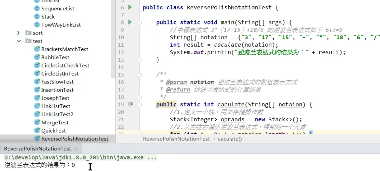Click the class icon next to CircleListCheckTest
Viewport: 380px width, 171px height.
tap(37, 65)
